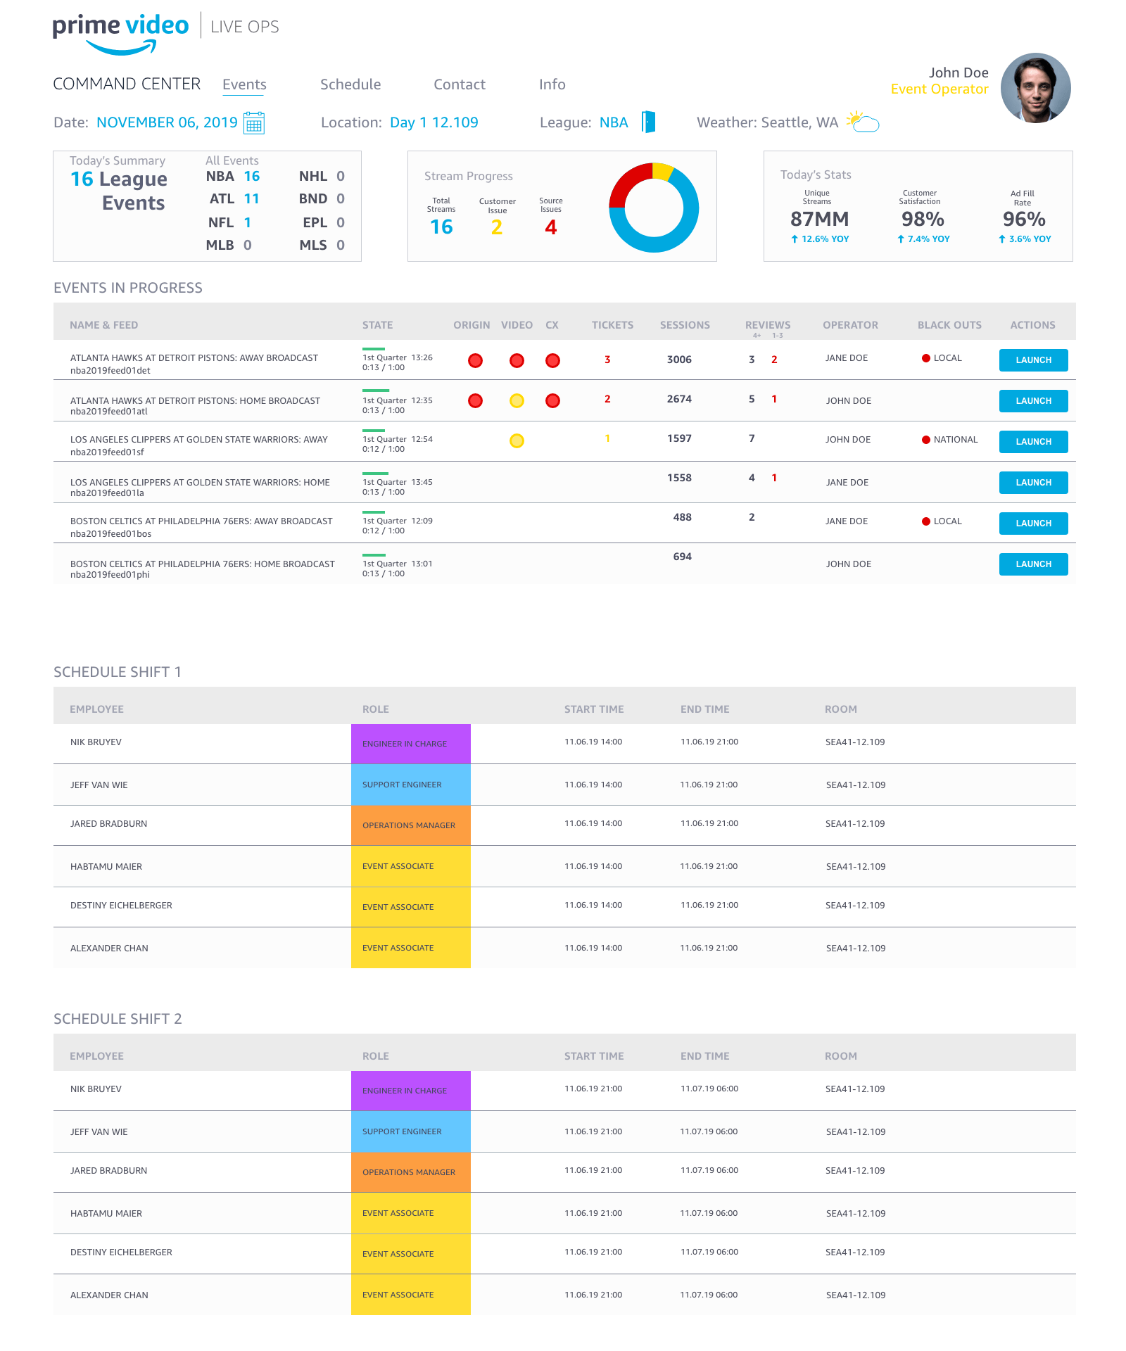Switch to the Schedule tab
Image resolution: width=1126 pixels, height=1351 pixels.
click(x=350, y=84)
